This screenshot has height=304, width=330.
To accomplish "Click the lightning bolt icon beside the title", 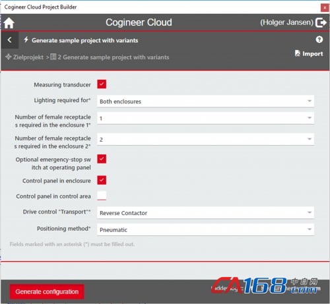I will point(26,40).
